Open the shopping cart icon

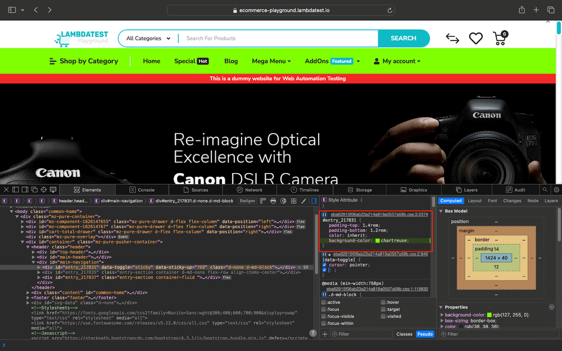coord(499,38)
